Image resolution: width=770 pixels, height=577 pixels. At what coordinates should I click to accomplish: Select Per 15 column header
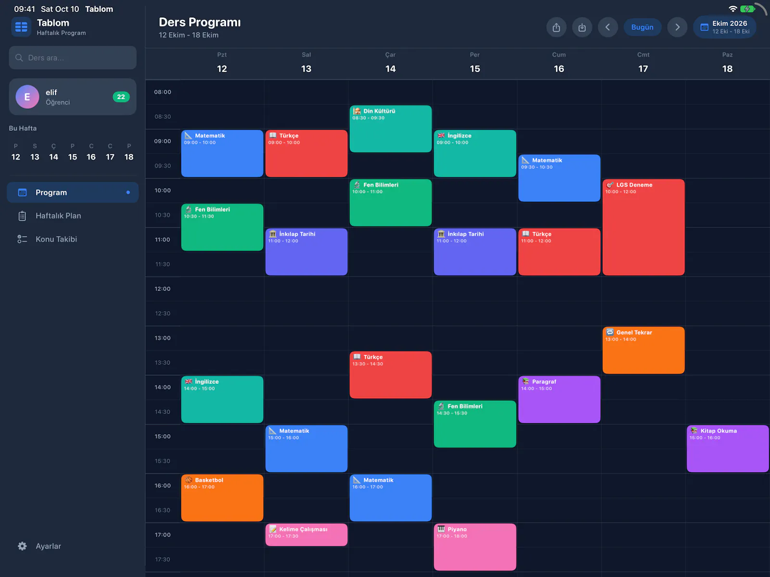click(x=475, y=63)
